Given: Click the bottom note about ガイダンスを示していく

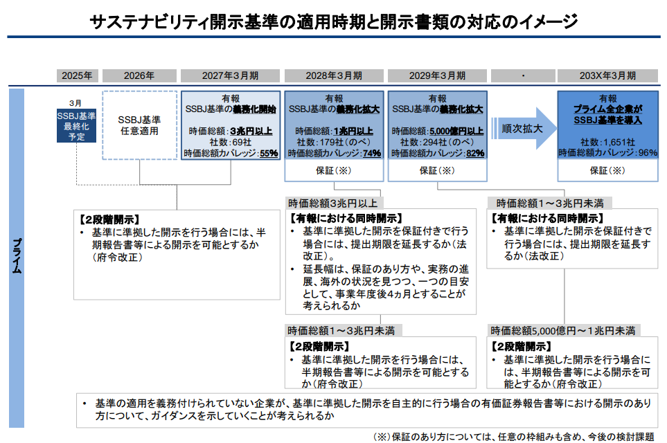Looking at the screenshot, I should (x=367, y=409).
